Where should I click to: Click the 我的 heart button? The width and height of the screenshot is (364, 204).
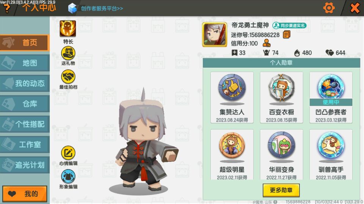pos(25,194)
